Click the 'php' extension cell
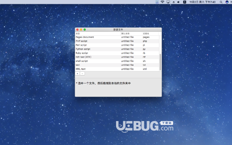232x145 pixels. click(145, 41)
